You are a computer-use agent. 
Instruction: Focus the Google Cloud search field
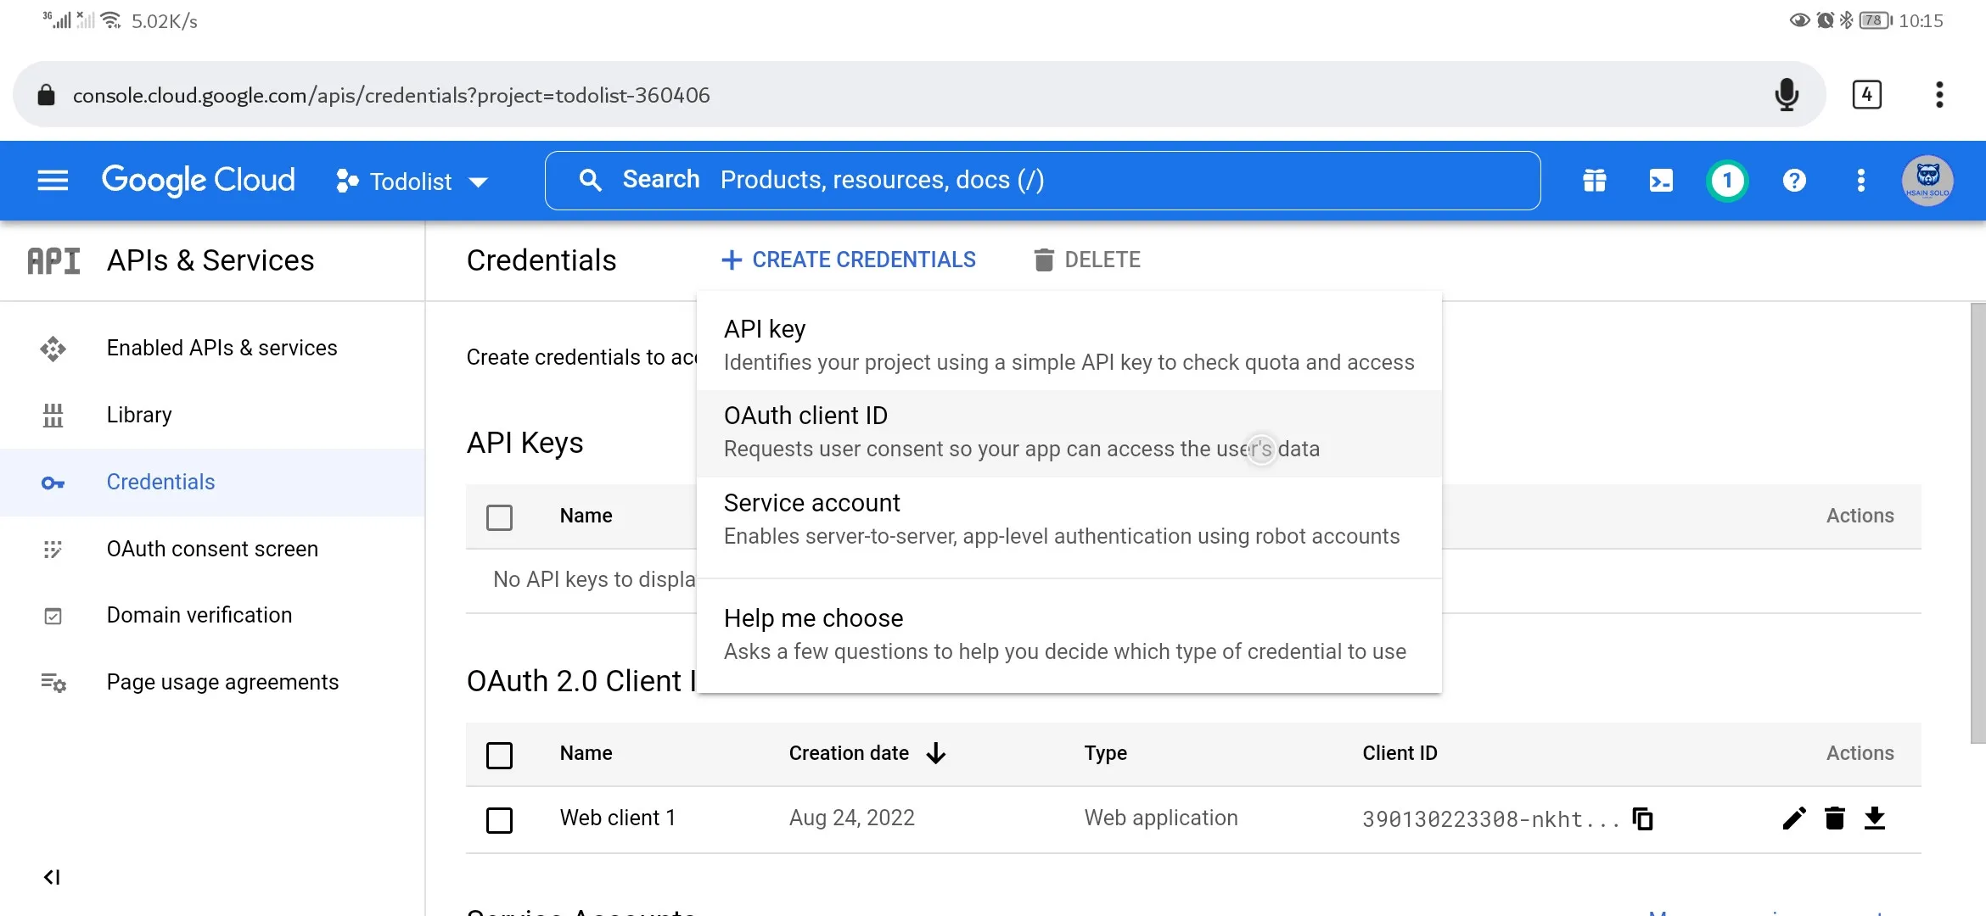click(x=1042, y=180)
